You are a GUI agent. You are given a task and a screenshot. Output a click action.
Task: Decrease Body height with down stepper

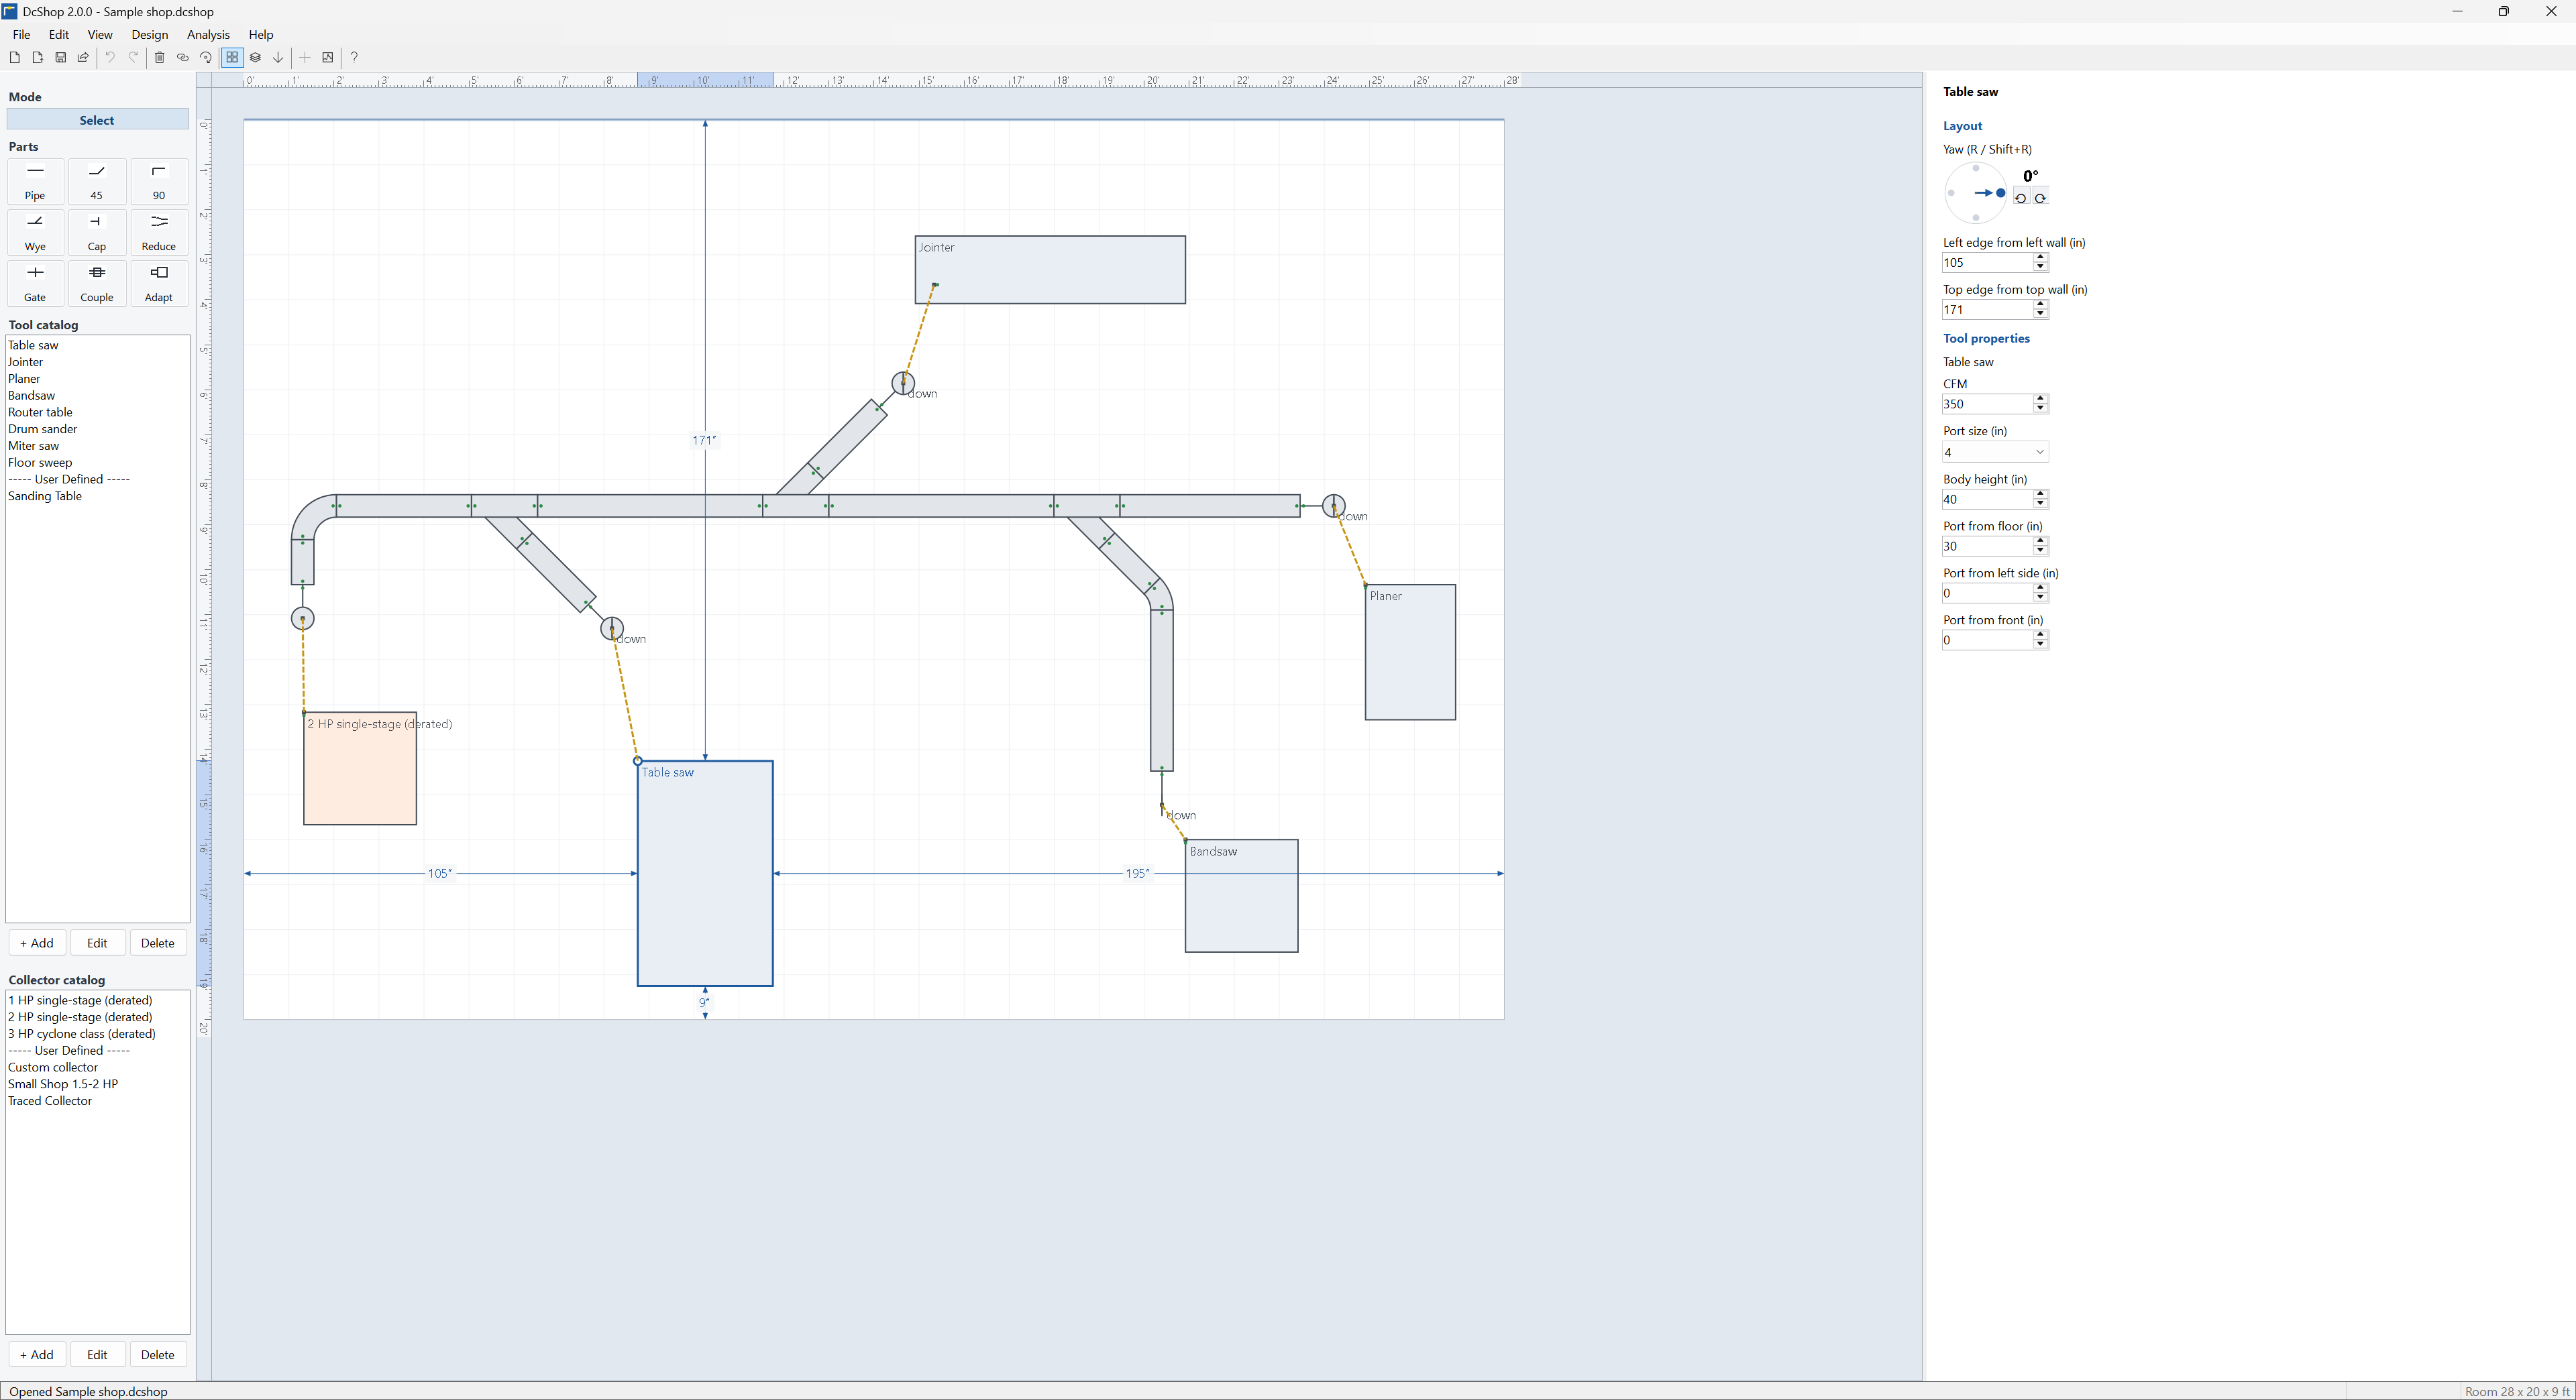(2040, 505)
